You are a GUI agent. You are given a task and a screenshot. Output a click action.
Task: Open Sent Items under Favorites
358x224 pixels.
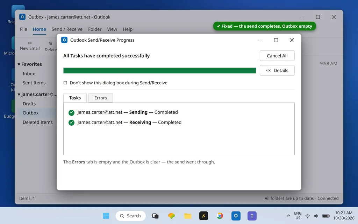pos(34,83)
